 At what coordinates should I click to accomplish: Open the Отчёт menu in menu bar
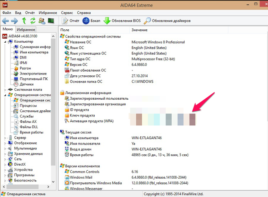click(30, 13)
